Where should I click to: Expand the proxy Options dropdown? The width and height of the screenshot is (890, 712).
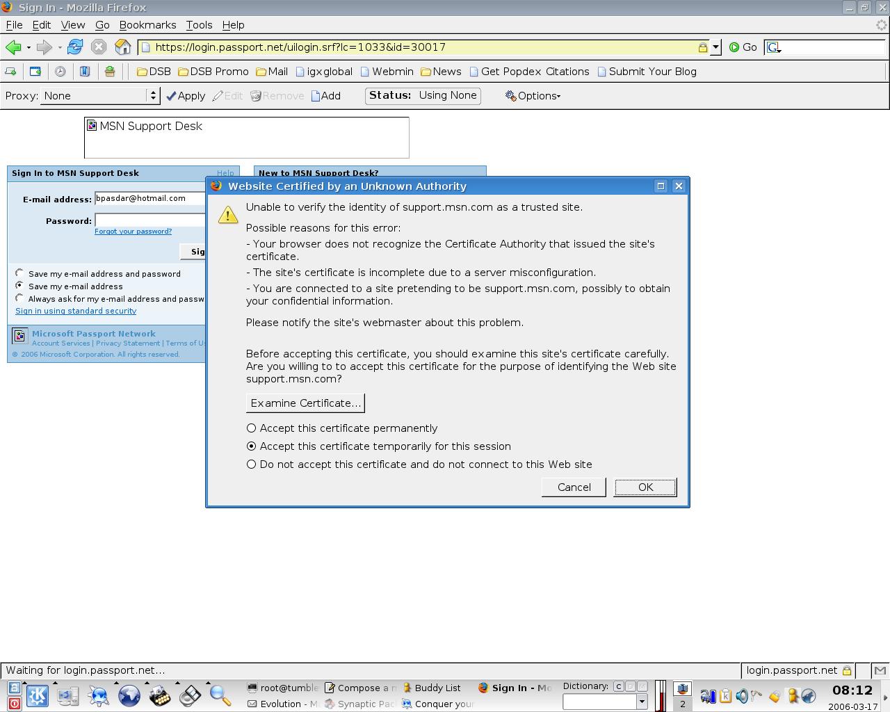click(533, 96)
